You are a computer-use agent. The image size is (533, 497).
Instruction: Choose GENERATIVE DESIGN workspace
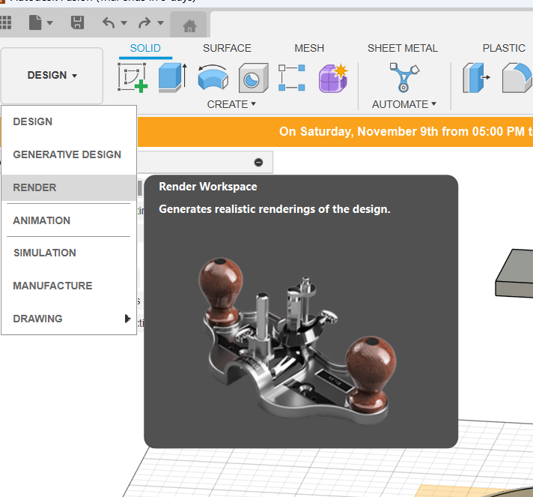pyautogui.click(x=69, y=154)
